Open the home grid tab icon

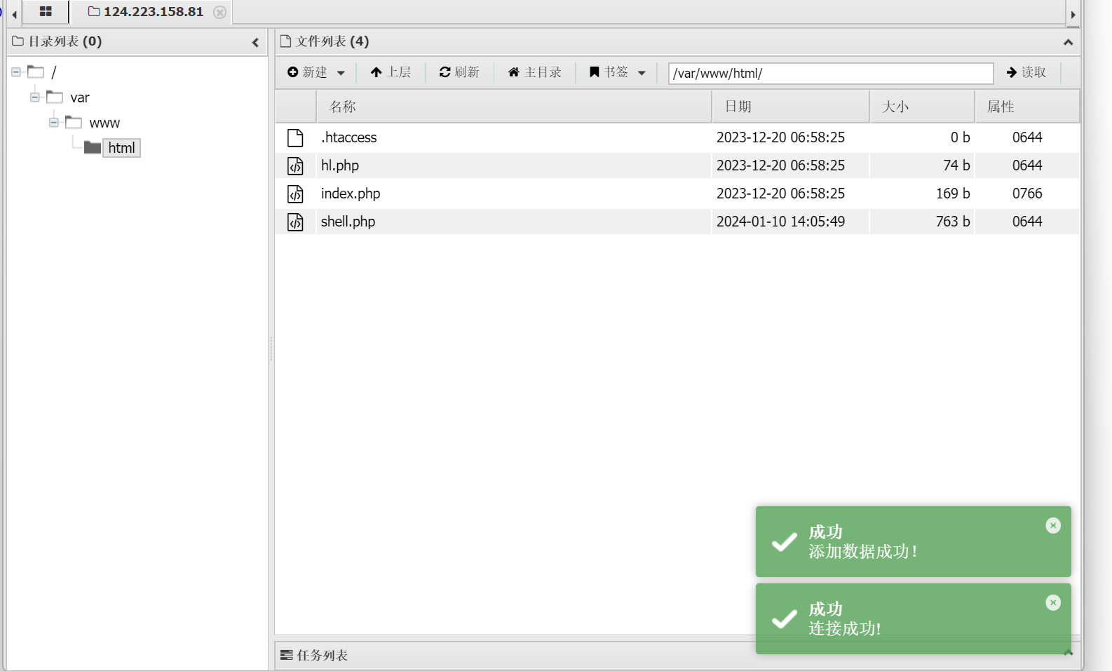click(46, 12)
